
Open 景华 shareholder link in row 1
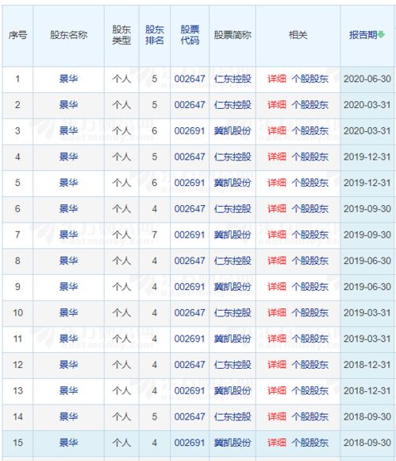68,79
